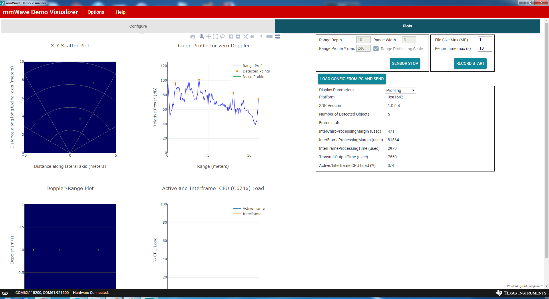Click the 'Doppler-Range Plot' title
549x299 pixels.
click(x=70, y=188)
